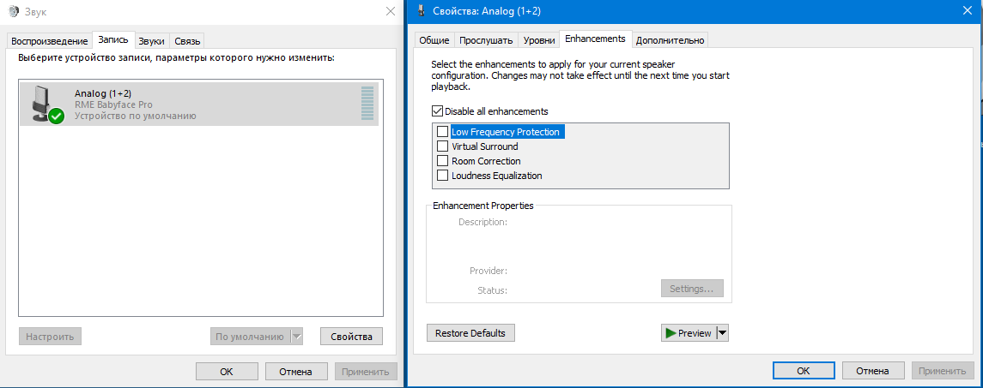Click the speaker icon in Sound title bar
The height and width of the screenshot is (388, 983).
coord(12,11)
